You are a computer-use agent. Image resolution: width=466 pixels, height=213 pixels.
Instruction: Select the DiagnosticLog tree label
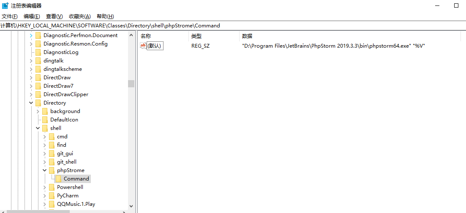[x=61, y=52]
